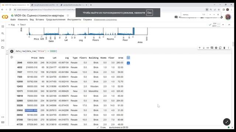Switch to the pandas DataFrame.describe tab

[x=73, y=5]
